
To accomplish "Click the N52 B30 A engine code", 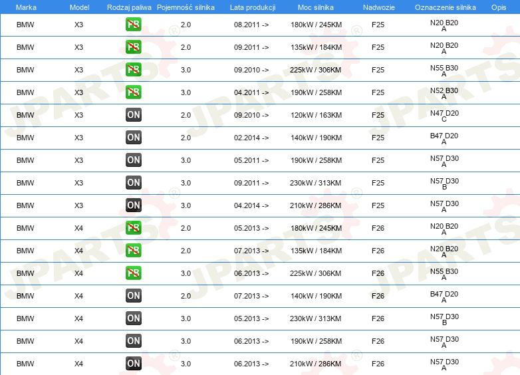I will pyautogui.click(x=444, y=93).
